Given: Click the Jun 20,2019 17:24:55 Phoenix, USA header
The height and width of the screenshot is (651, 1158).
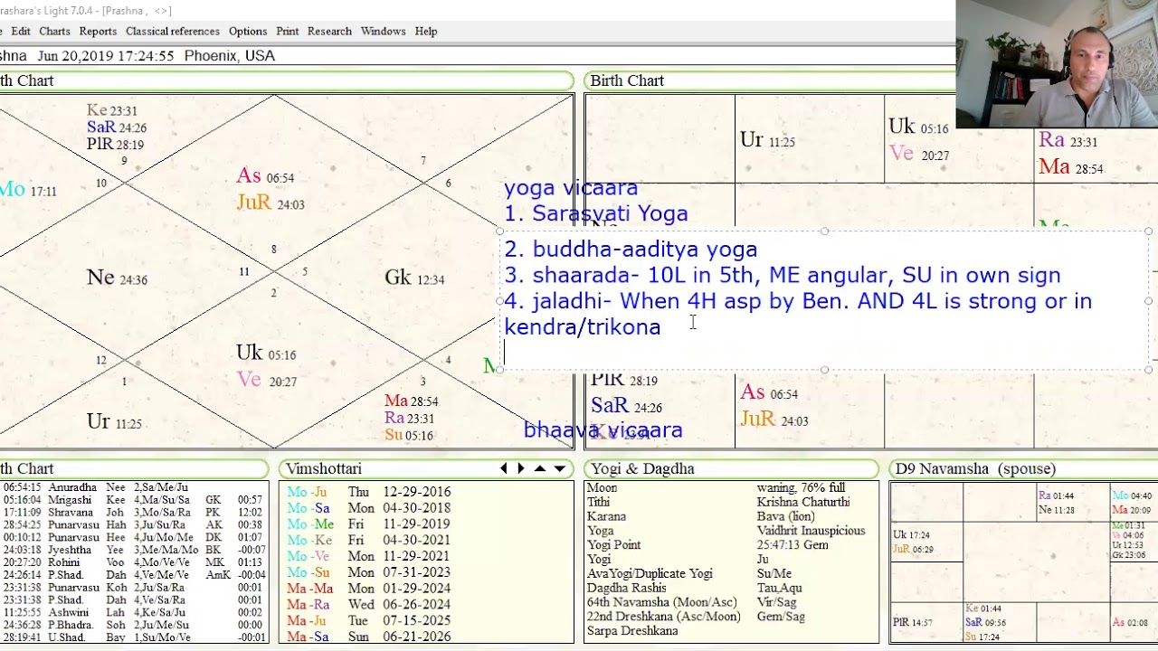Looking at the screenshot, I should (156, 56).
